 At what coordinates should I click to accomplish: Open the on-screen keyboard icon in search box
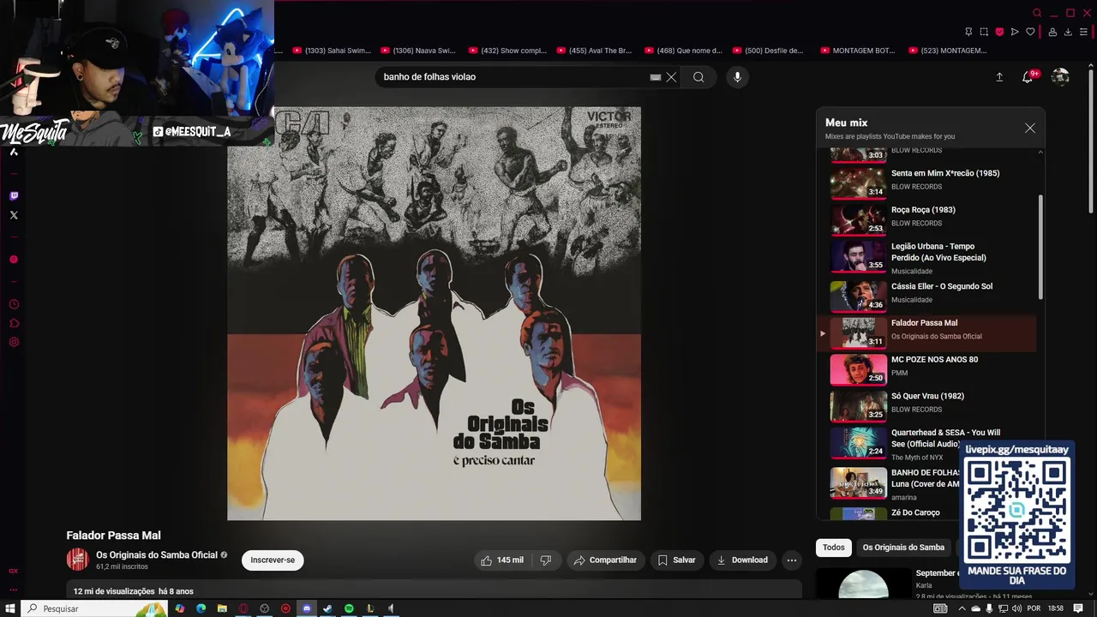point(656,77)
